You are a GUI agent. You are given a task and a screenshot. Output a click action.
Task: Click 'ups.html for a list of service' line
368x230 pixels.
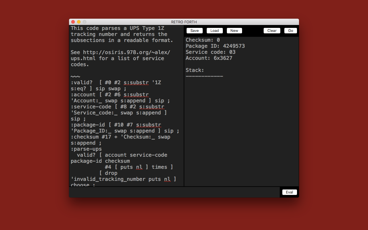(117, 58)
